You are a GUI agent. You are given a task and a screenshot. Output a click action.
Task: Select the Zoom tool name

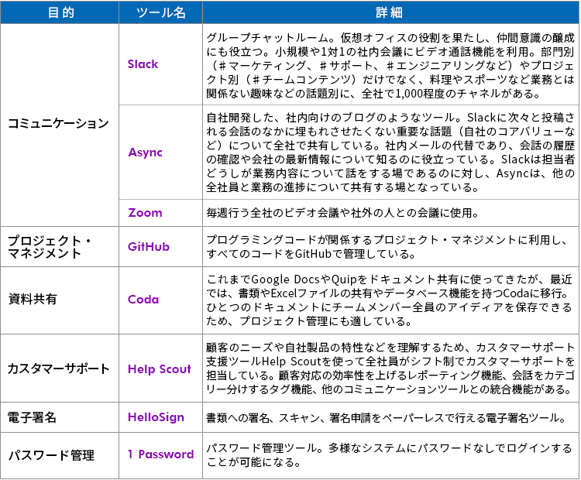(x=146, y=213)
